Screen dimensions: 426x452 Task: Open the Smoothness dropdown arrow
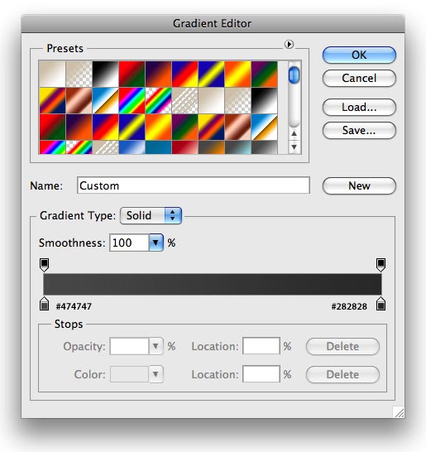156,243
